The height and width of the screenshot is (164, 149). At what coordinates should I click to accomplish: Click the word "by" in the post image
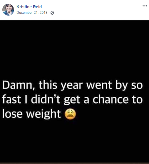point(122,85)
